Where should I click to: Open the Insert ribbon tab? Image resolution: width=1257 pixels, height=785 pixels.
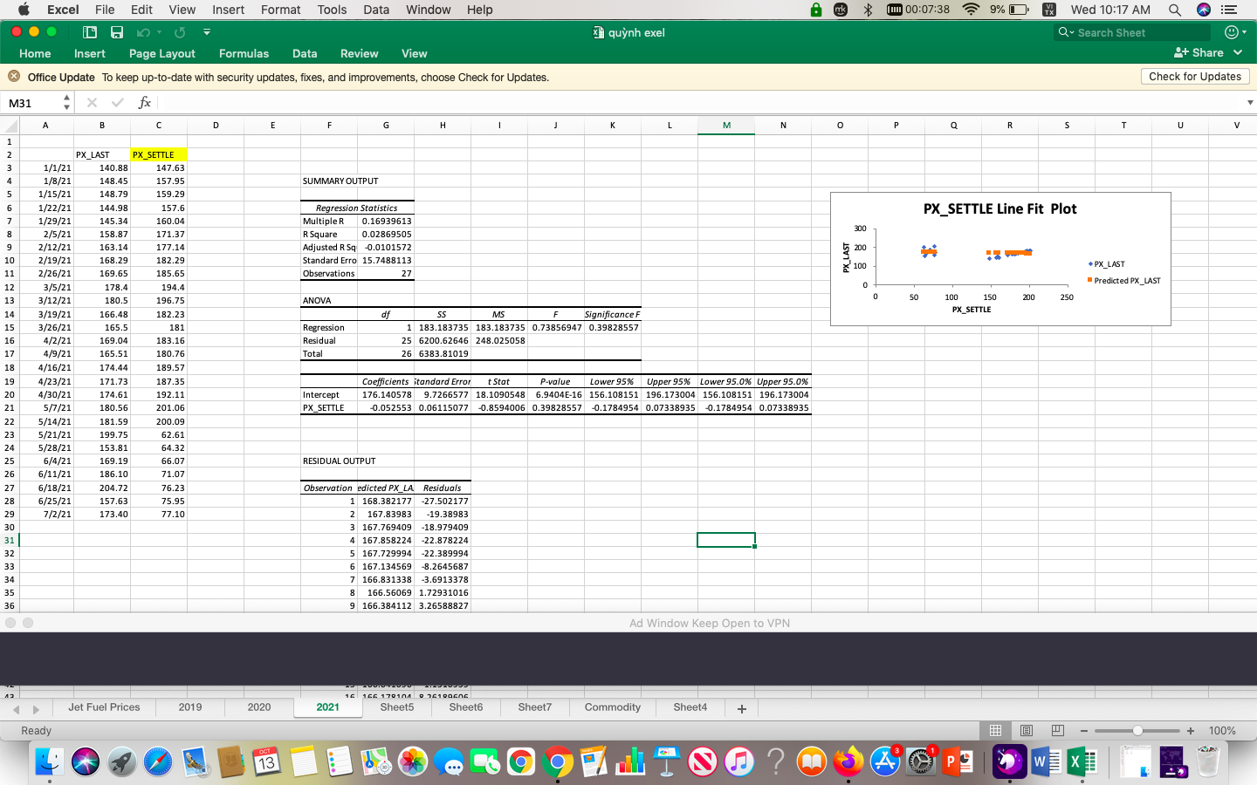pos(90,53)
